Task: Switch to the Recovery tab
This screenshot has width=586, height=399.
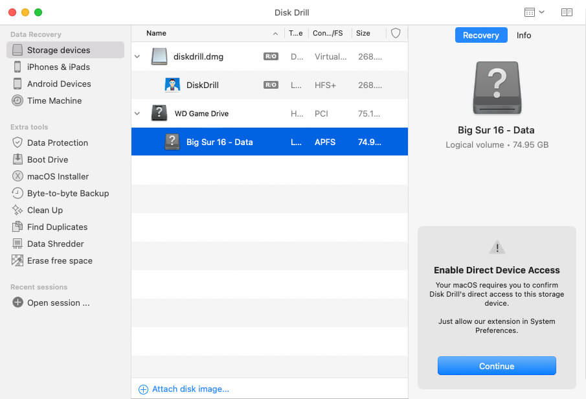Action: (481, 35)
